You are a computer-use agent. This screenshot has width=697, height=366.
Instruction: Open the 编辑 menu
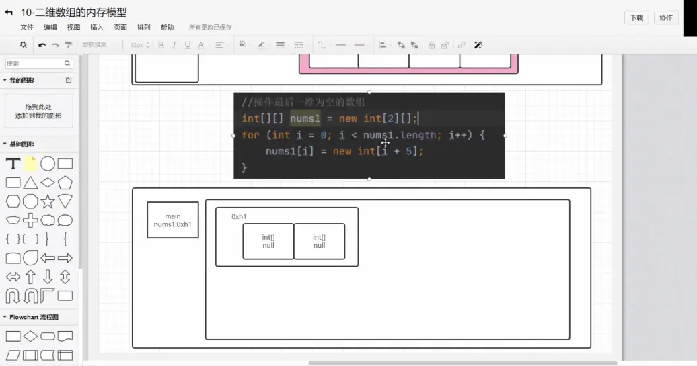pyautogui.click(x=50, y=27)
